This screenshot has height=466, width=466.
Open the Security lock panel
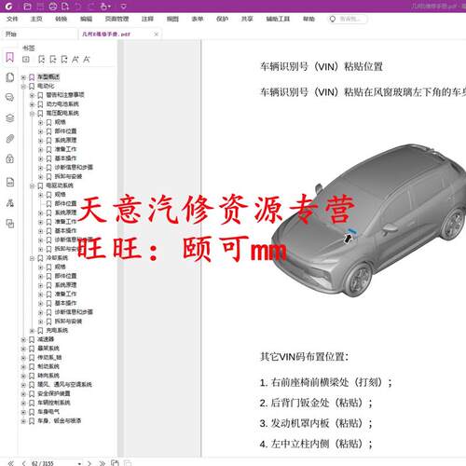tap(10, 158)
